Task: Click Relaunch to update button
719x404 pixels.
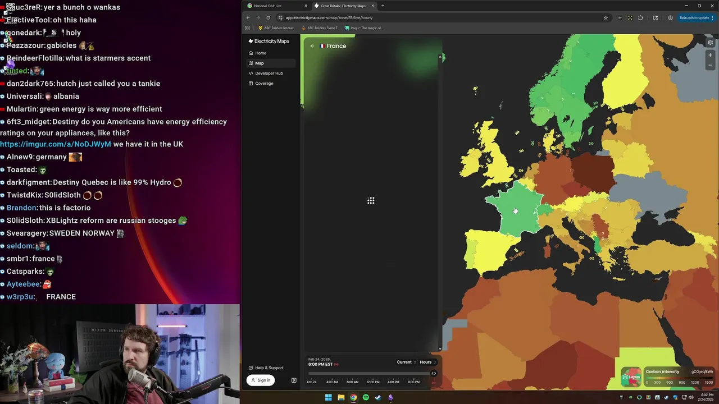Action: pyautogui.click(x=695, y=17)
